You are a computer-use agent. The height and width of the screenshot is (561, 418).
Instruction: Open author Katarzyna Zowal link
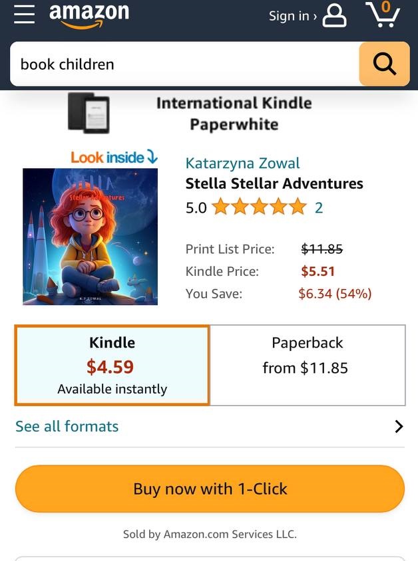[x=242, y=163]
